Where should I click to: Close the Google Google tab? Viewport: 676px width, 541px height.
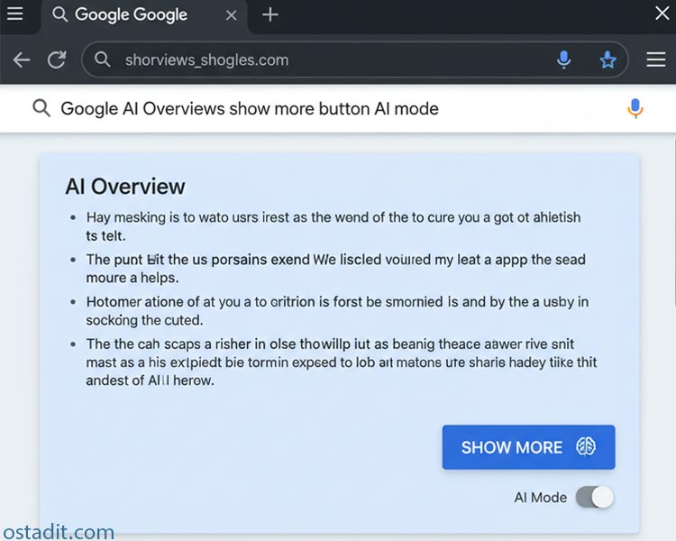(231, 15)
